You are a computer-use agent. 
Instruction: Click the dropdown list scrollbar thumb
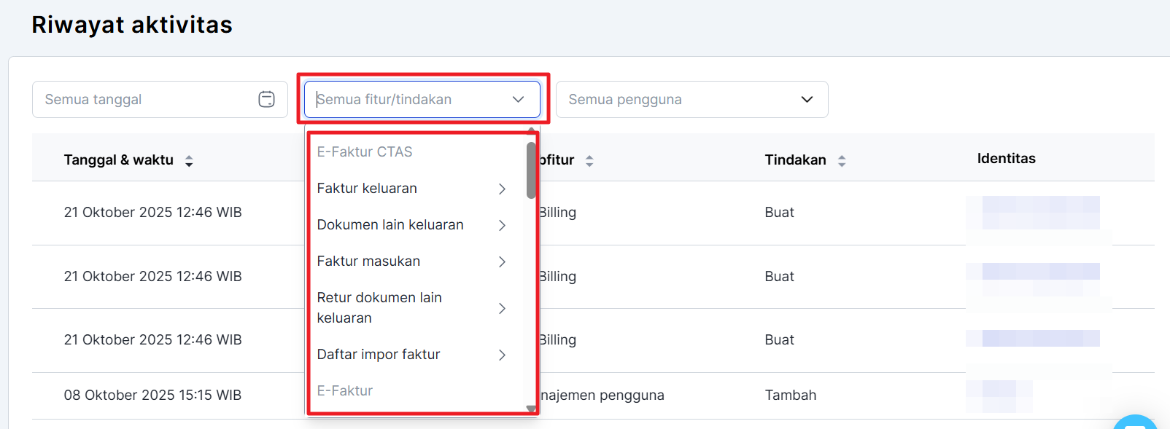click(531, 170)
